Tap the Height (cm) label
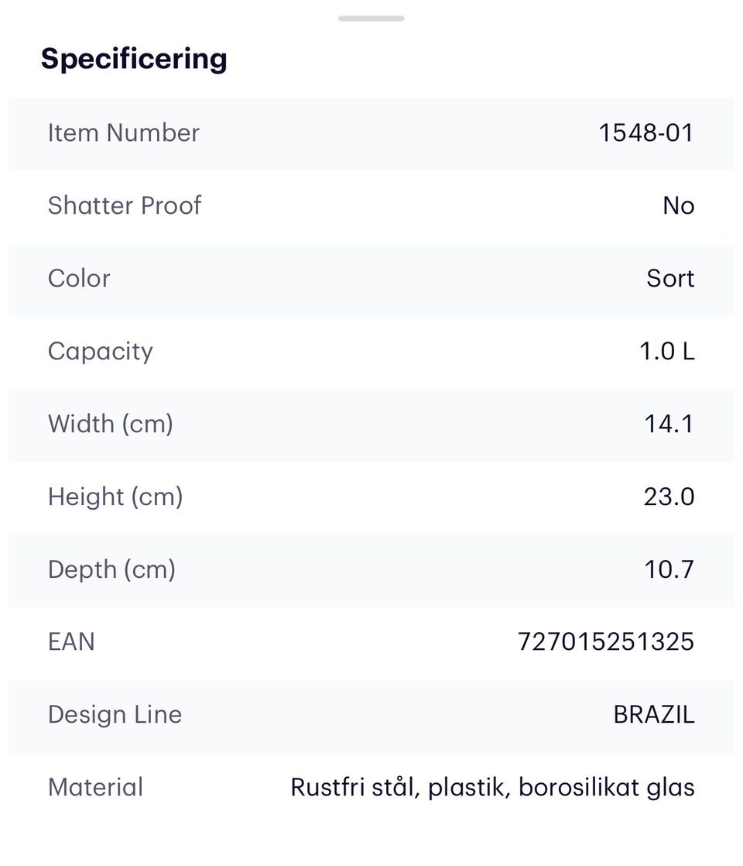Screen dimensions: 743x866 (x=115, y=497)
